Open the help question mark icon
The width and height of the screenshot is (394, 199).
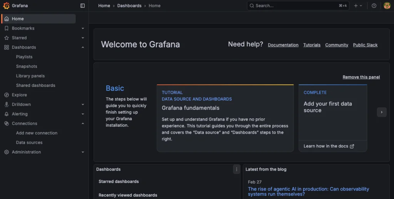tap(374, 6)
